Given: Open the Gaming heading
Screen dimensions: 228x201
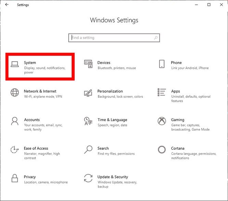Looking at the screenshot, I should click(178, 120).
